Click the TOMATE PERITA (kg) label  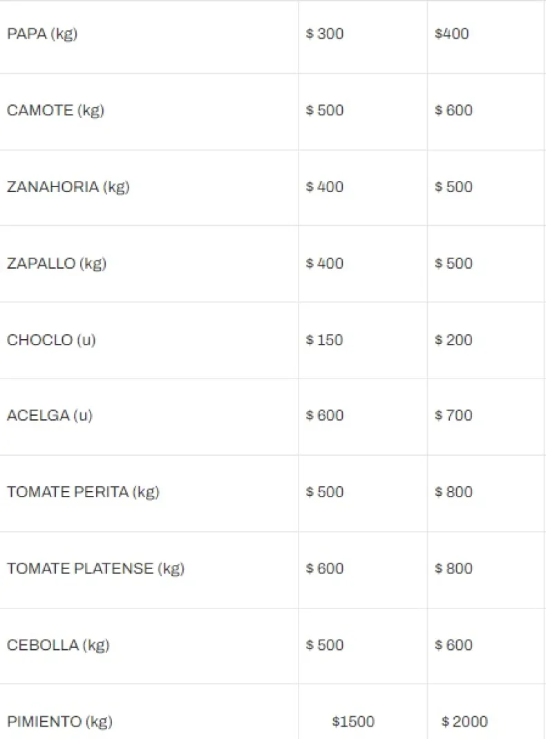pyautogui.click(x=83, y=492)
